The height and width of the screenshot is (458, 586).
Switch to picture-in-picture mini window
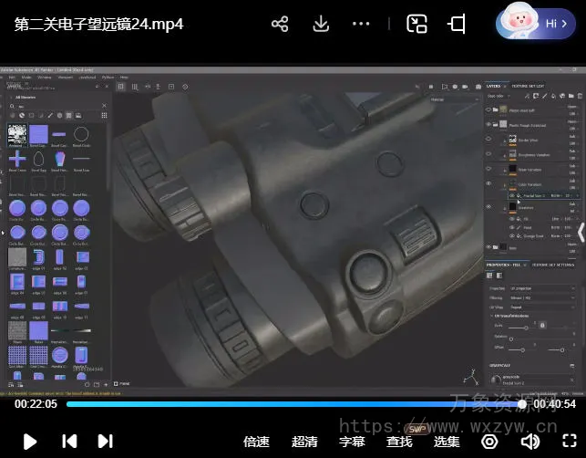416,24
